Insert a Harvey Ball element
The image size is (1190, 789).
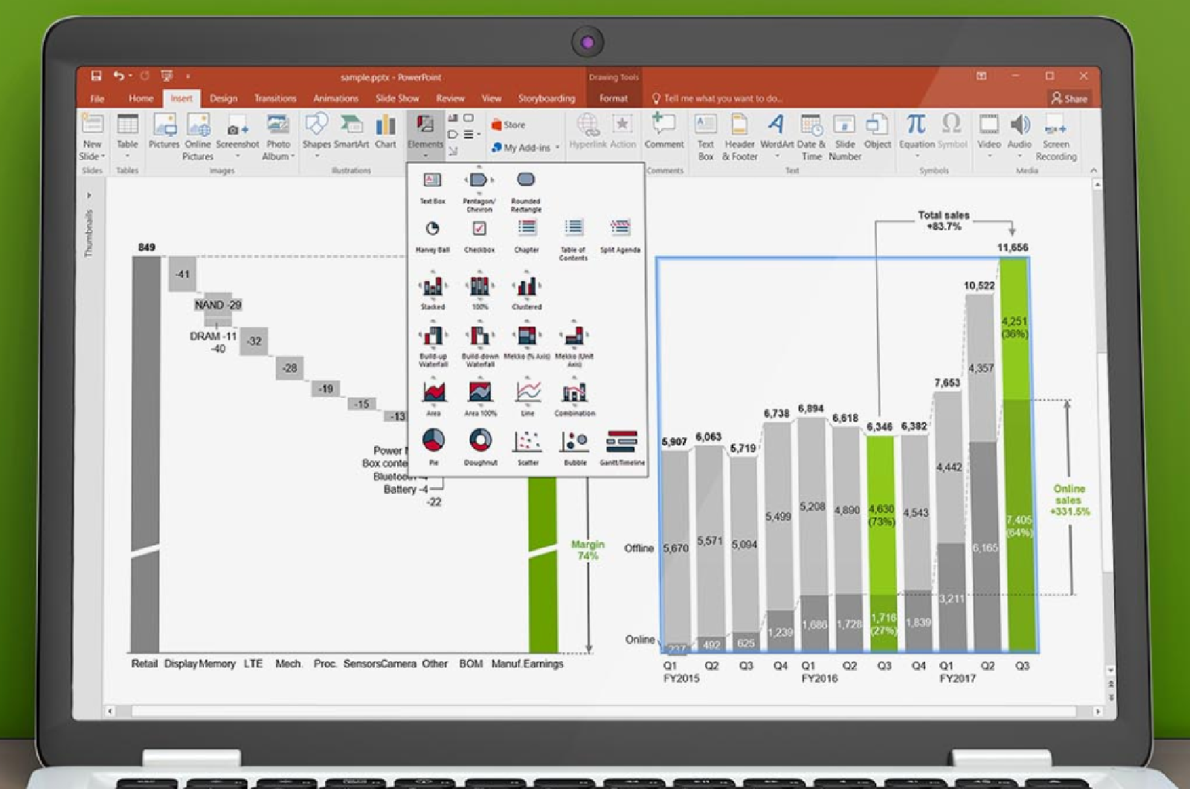(x=432, y=230)
